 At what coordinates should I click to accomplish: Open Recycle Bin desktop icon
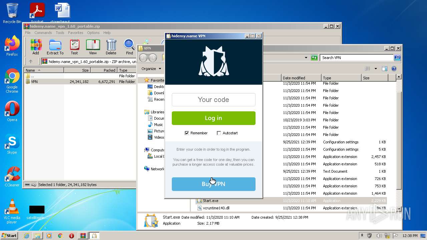(x=12, y=13)
